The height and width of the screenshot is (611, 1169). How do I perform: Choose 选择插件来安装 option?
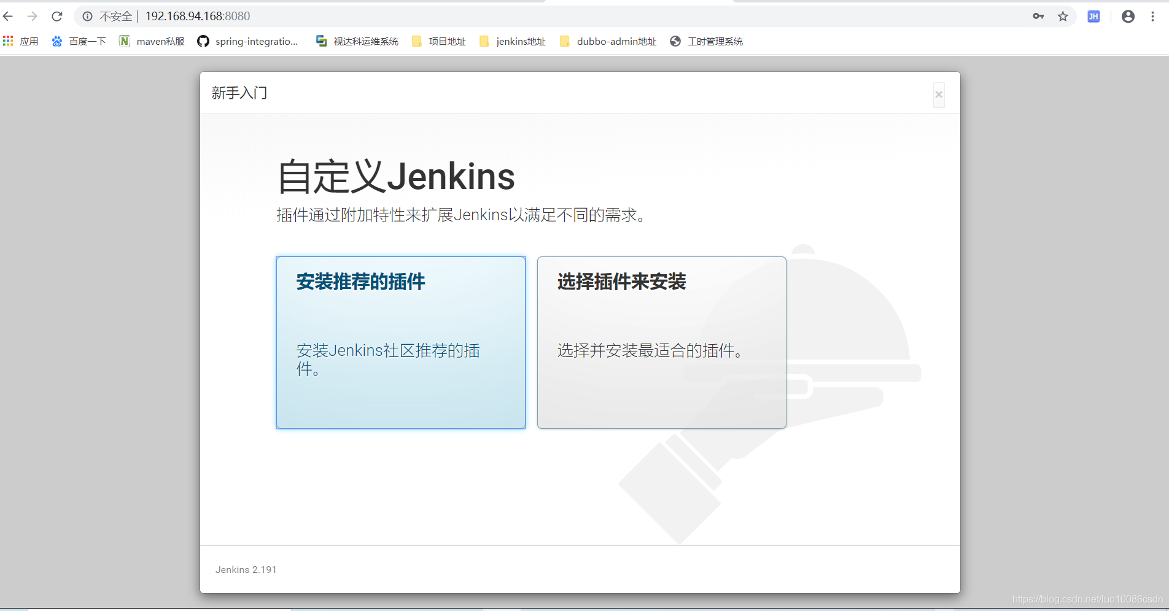click(x=662, y=342)
